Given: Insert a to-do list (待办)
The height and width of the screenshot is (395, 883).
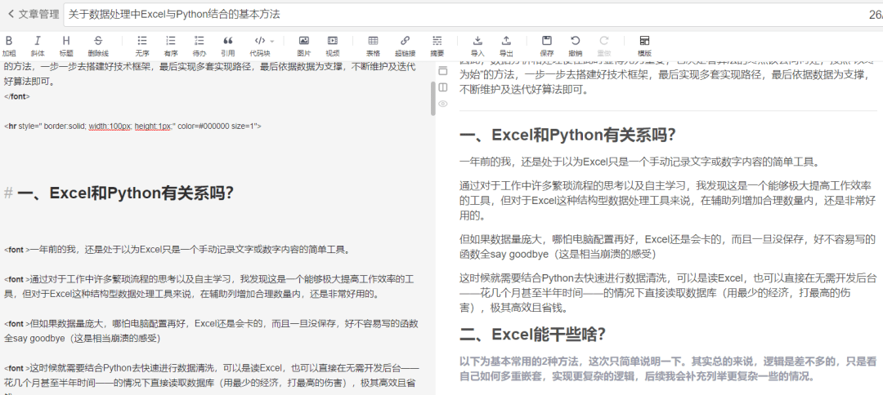Looking at the screenshot, I should 199,46.
